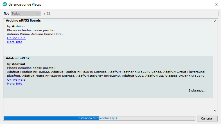Click 'Placas incluídas nesse pacote:' under Adafruit
This screenshot has width=221, height=124.
point(31,68)
